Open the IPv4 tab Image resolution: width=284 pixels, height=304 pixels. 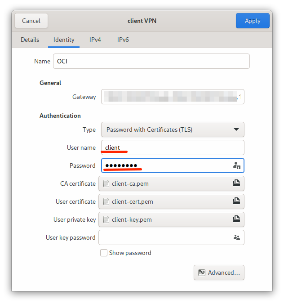[95, 40]
